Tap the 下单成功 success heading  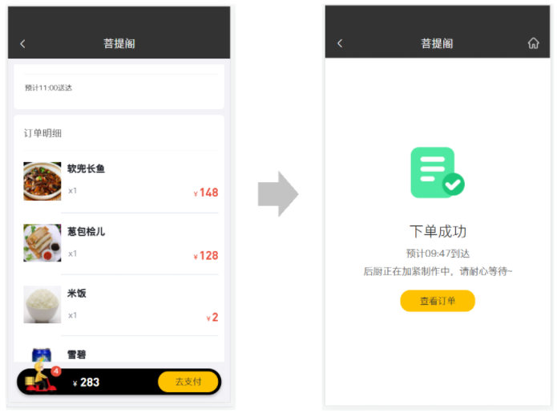click(438, 231)
